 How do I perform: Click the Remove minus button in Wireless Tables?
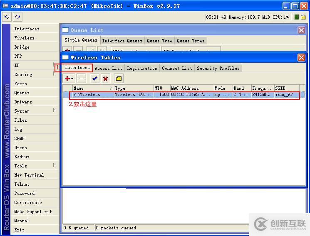click(x=82, y=79)
